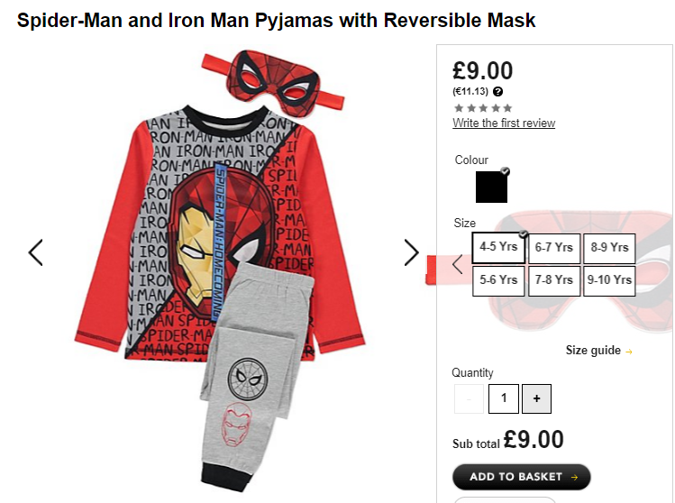Choose the 7-8 Yrs size option
This screenshot has width=675, height=503.
554,280
